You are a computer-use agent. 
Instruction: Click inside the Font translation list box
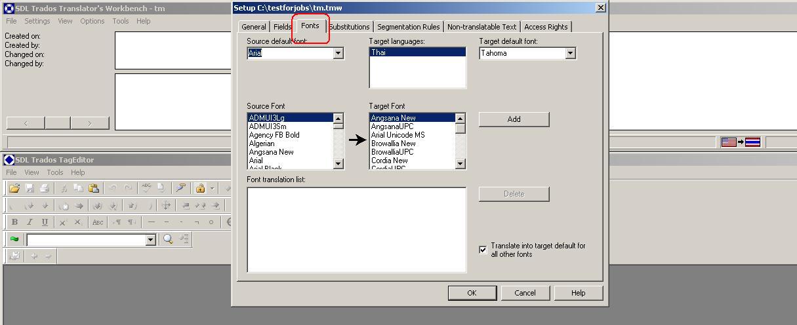pos(357,230)
